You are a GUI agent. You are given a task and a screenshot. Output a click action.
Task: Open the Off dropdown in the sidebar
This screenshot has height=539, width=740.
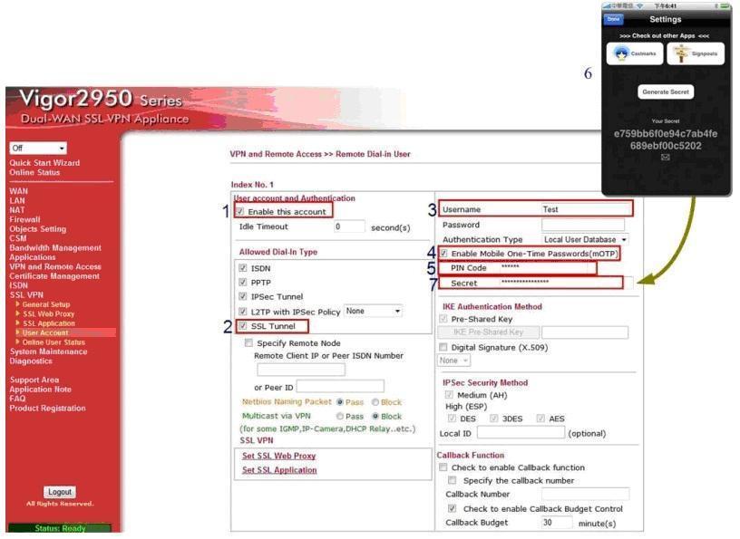[x=38, y=148]
